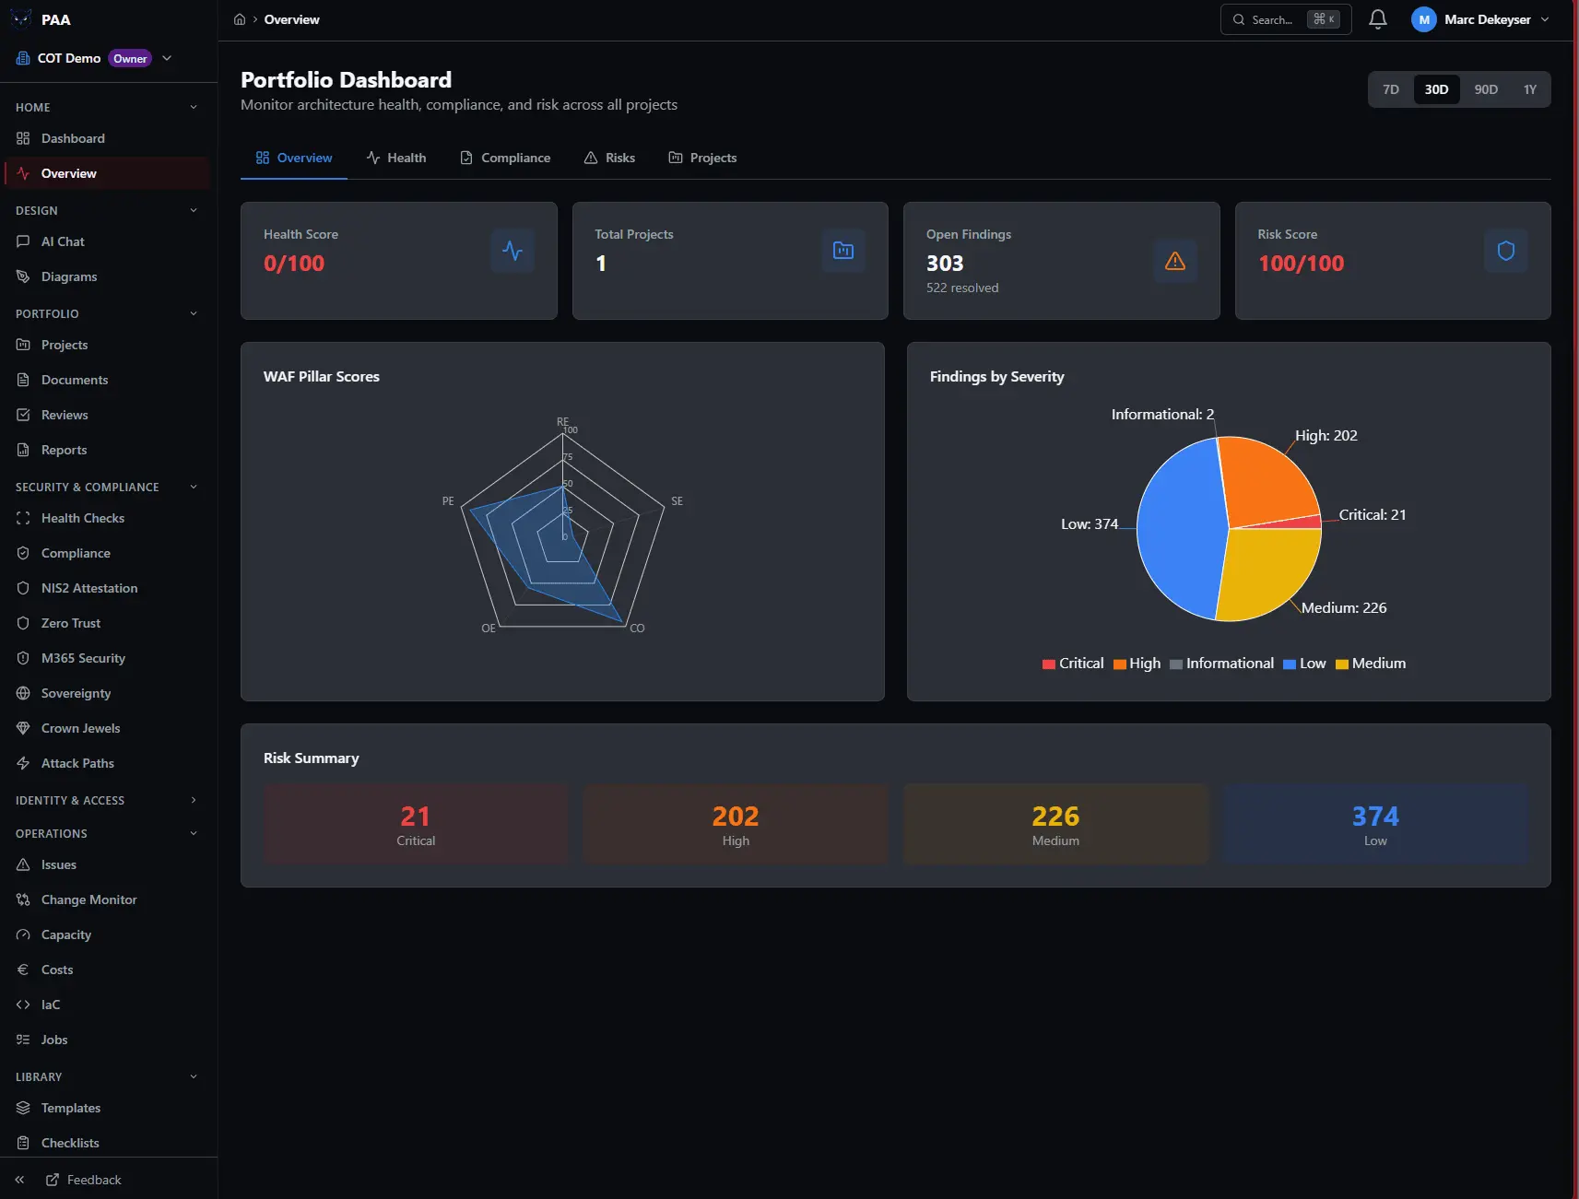Click the Open Findings warning icon
This screenshot has height=1199, width=1579.
tap(1175, 261)
